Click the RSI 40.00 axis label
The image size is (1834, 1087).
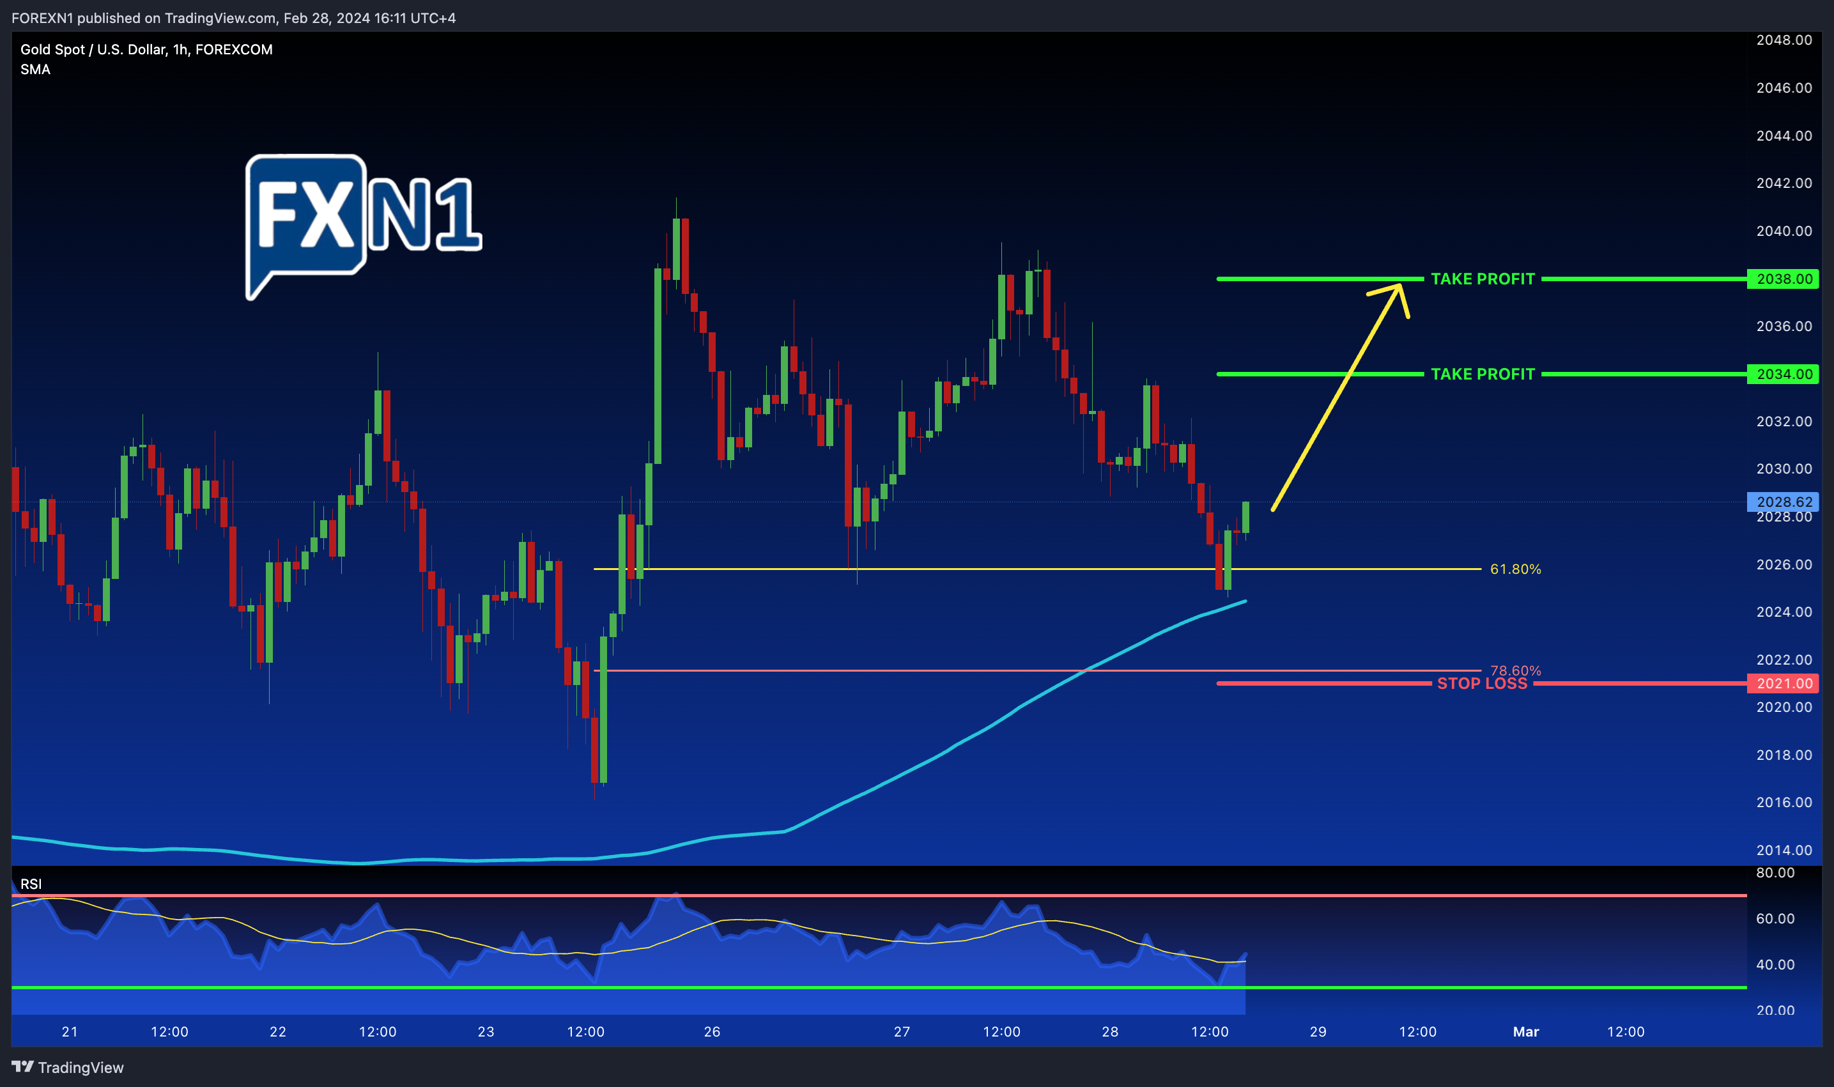click(x=1775, y=965)
